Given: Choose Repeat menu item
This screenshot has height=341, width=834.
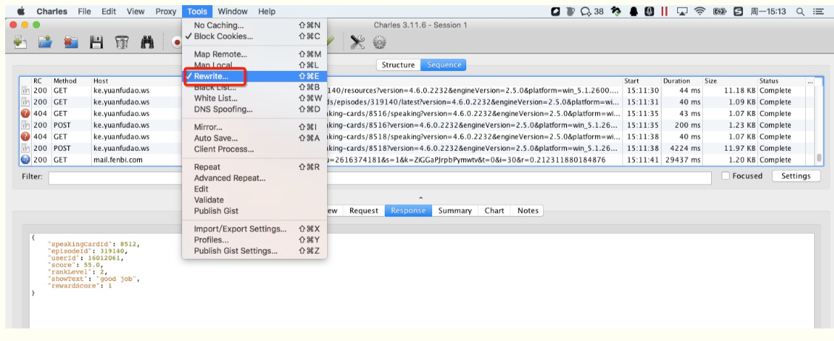Looking at the screenshot, I should click(255, 167).
